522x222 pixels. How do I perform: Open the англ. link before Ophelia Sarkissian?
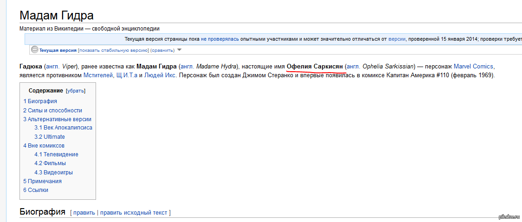353,66
